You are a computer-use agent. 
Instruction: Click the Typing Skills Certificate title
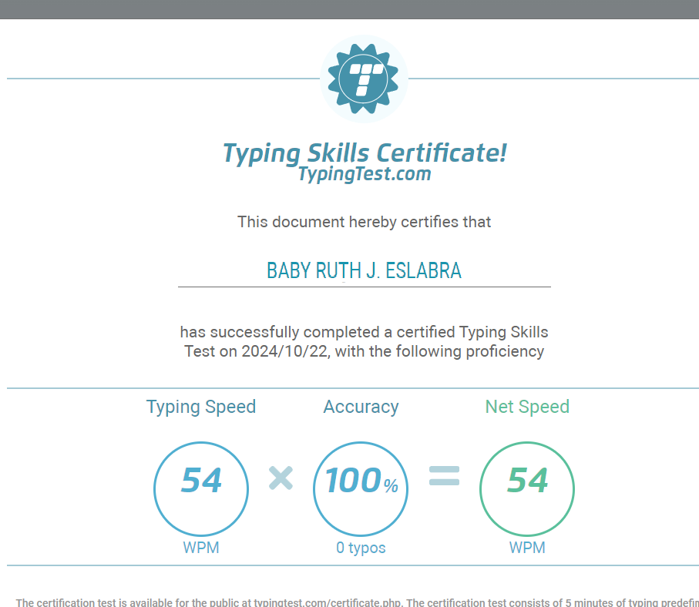(x=363, y=153)
